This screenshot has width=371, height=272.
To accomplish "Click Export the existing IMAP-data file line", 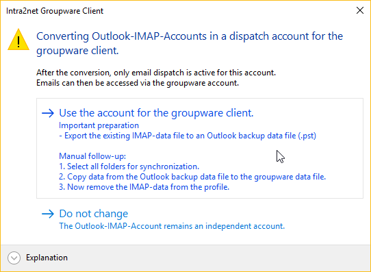I will click(x=188, y=136).
